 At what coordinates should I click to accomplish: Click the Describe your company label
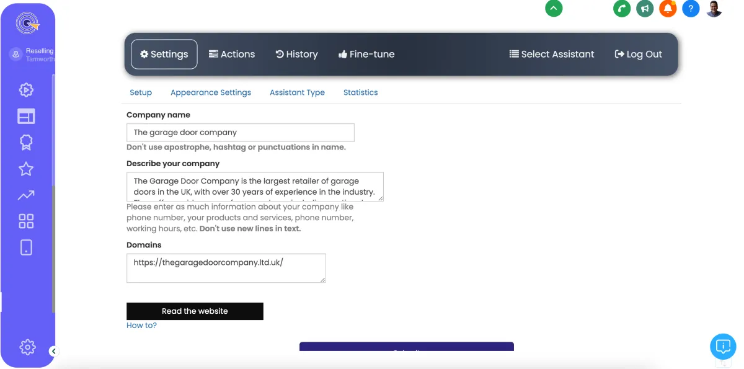(x=173, y=164)
